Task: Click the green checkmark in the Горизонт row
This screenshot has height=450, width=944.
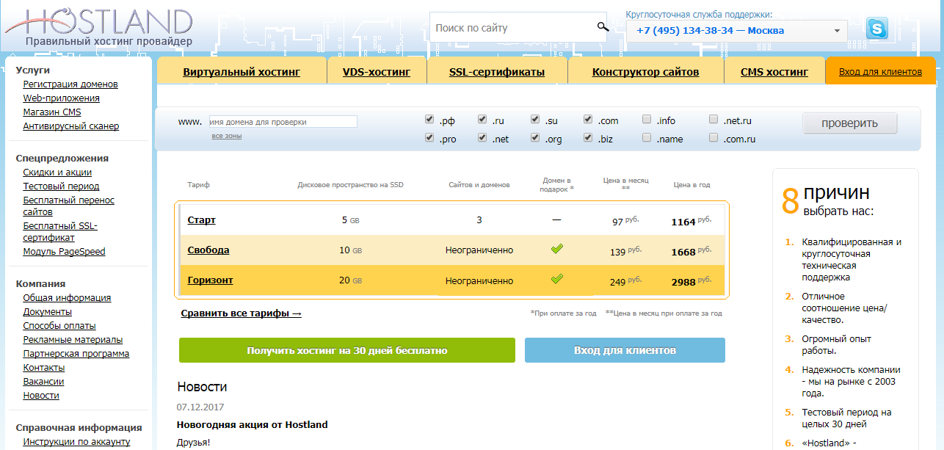Action: (x=557, y=279)
